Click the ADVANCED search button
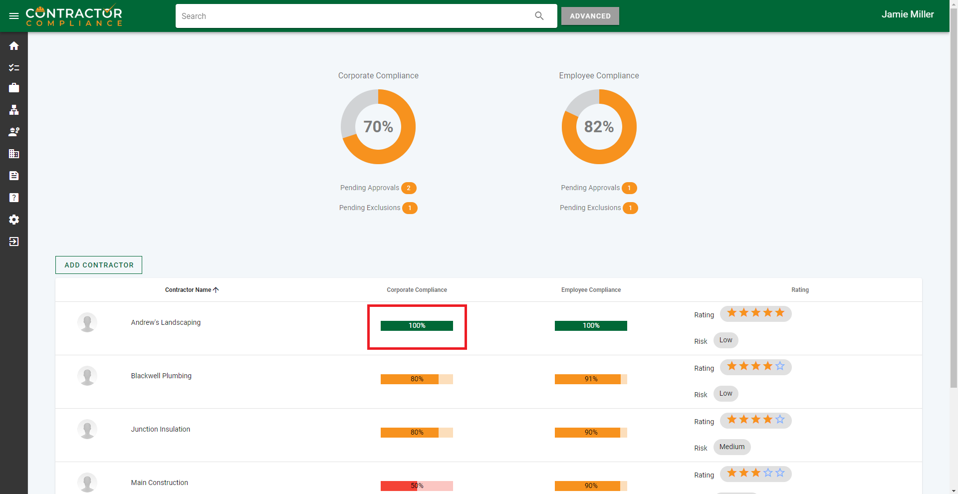Viewport: 958px width, 494px height. point(590,16)
